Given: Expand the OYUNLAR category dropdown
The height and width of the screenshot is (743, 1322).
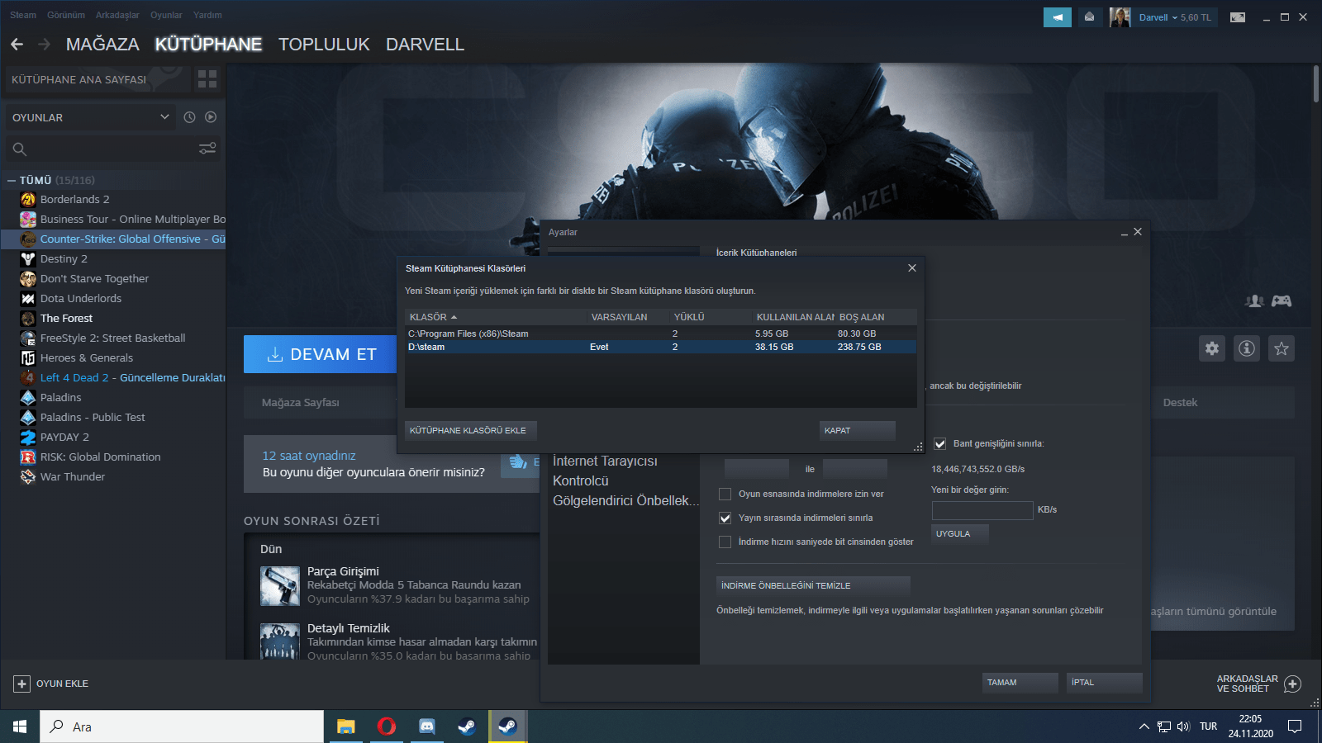Looking at the screenshot, I should point(91,117).
